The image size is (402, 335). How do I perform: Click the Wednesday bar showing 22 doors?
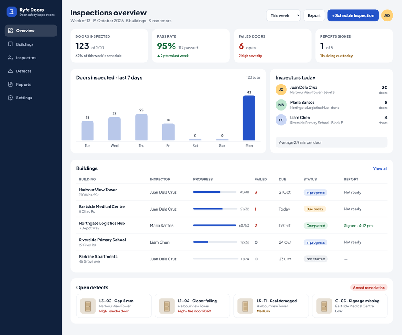pos(114,129)
